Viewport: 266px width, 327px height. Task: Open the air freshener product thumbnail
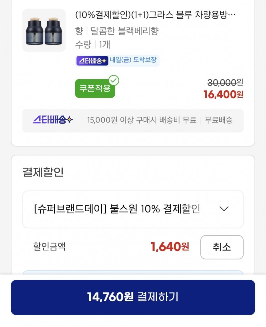[44, 30]
